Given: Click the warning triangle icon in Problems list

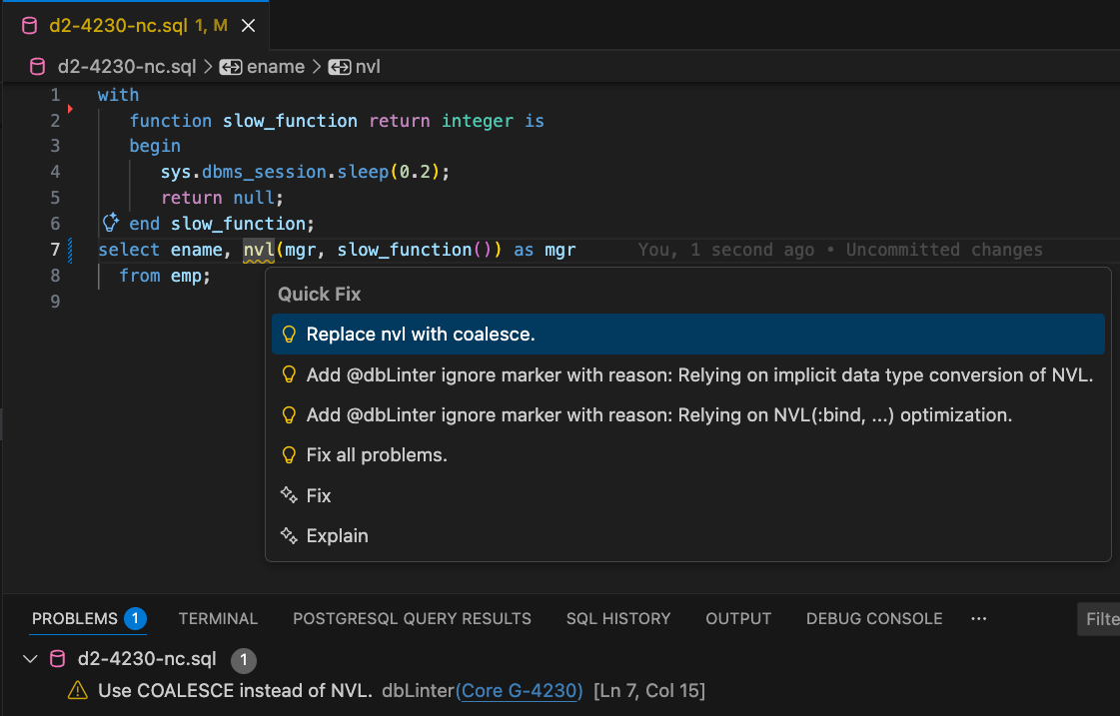Looking at the screenshot, I should click(77, 690).
